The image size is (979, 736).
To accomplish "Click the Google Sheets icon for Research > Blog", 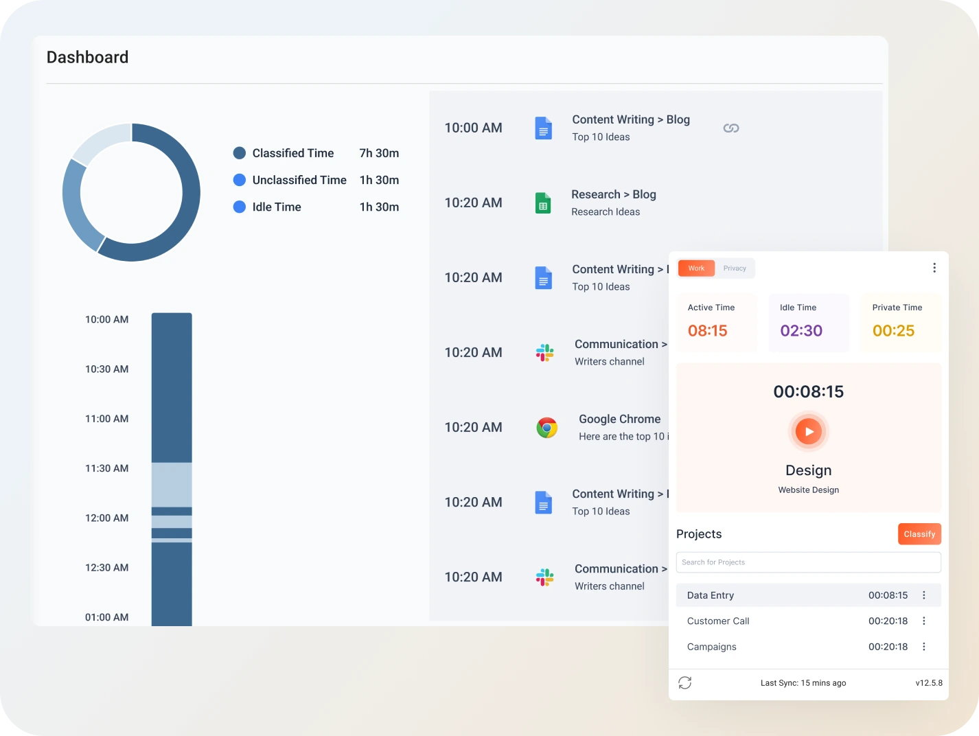I will click(x=543, y=203).
